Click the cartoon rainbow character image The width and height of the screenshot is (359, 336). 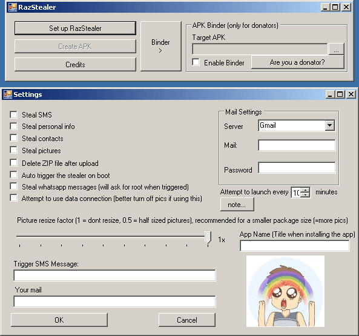tap(285, 291)
